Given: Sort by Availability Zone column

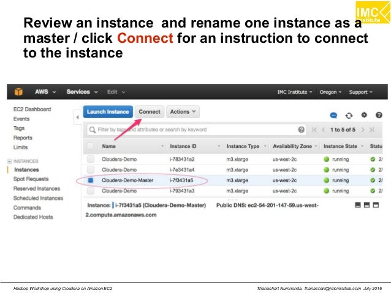Looking at the screenshot, I should tap(292, 146).
